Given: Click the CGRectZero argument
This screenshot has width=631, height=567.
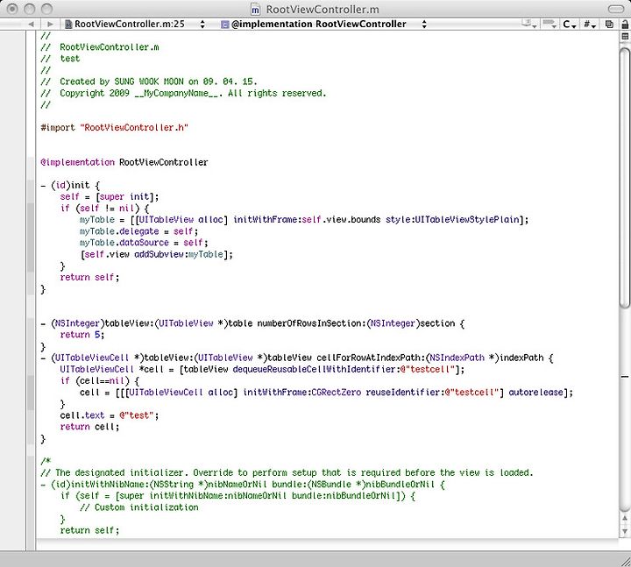Looking at the screenshot, I should click(336, 393).
